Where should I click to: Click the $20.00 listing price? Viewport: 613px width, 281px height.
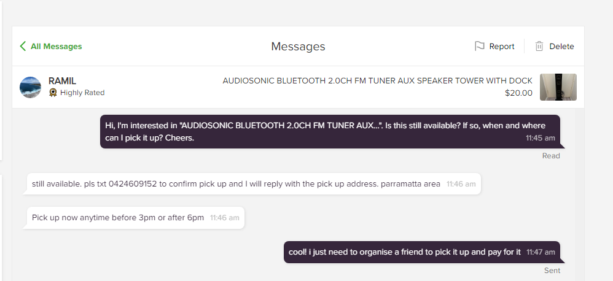(518, 93)
